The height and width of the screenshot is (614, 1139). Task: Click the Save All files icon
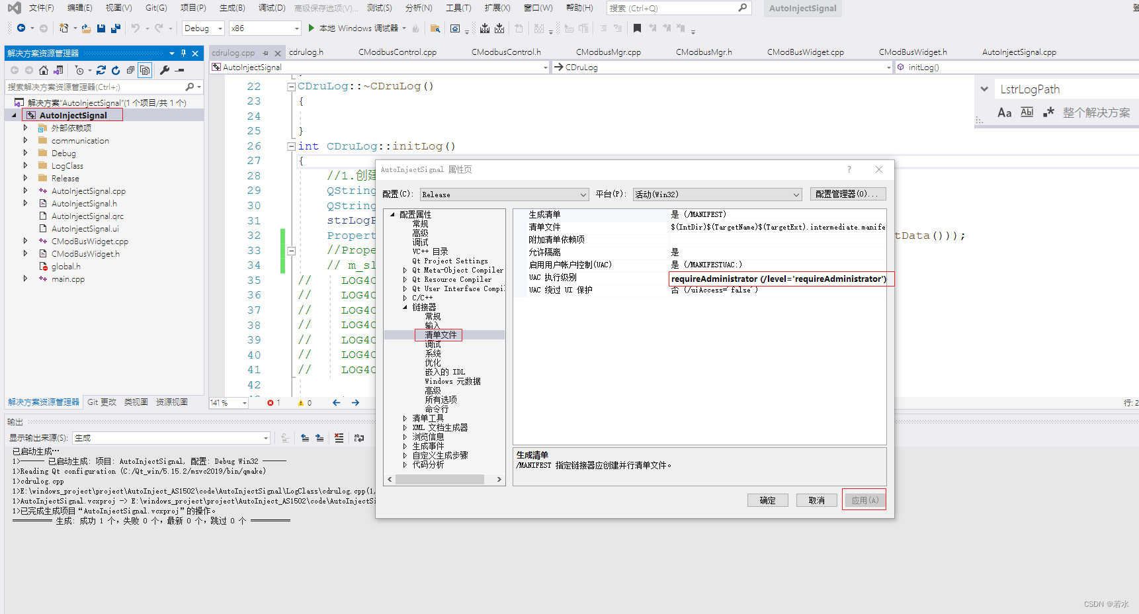pyautogui.click(x=116, y=28)
